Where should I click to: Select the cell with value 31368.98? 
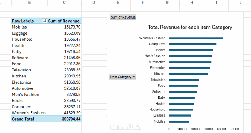[x=64, y=82]
